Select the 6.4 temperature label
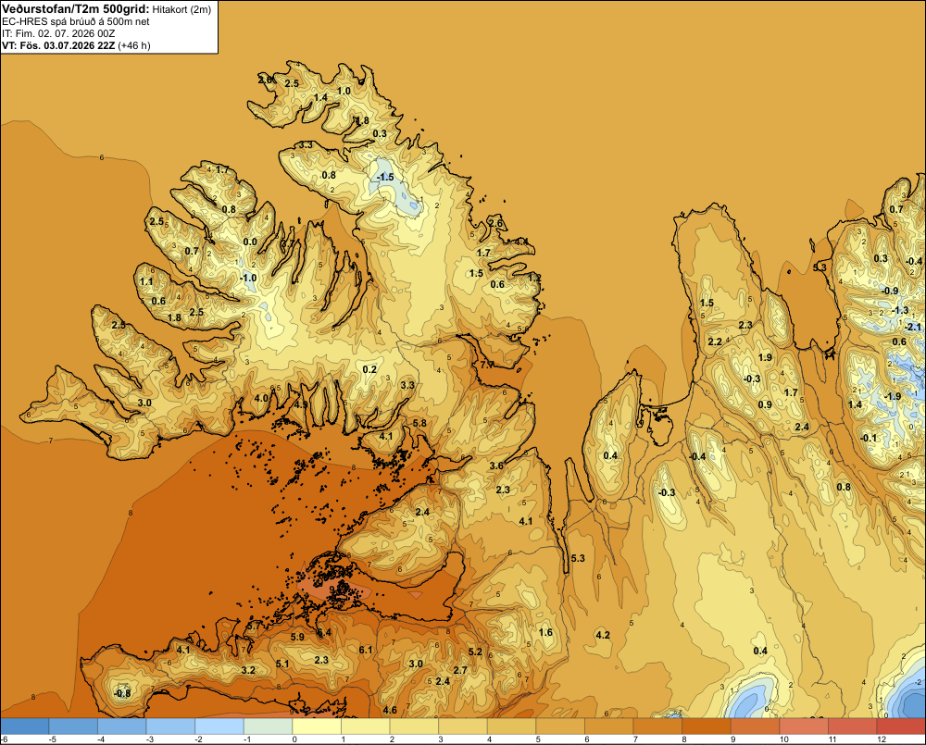This screenshot has width=926, height=745. click(x=324, y=633)
